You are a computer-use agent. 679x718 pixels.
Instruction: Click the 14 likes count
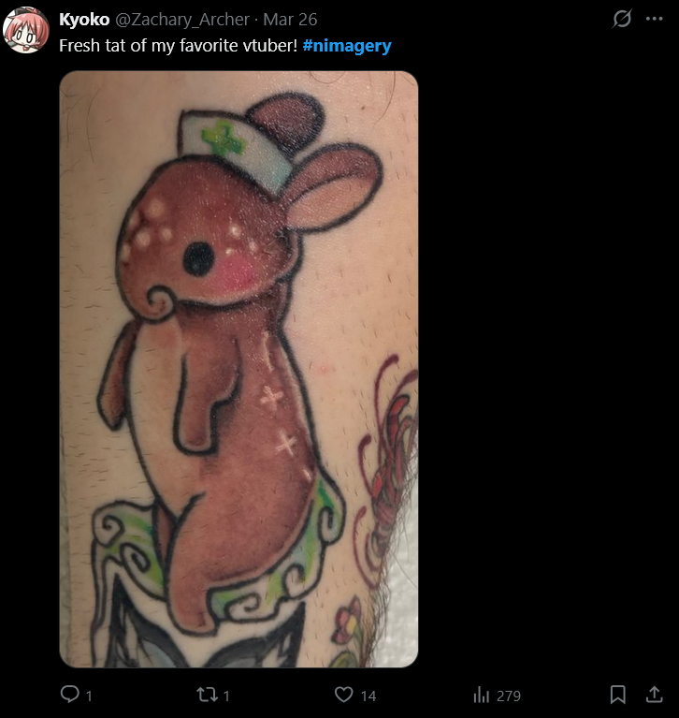368,696
